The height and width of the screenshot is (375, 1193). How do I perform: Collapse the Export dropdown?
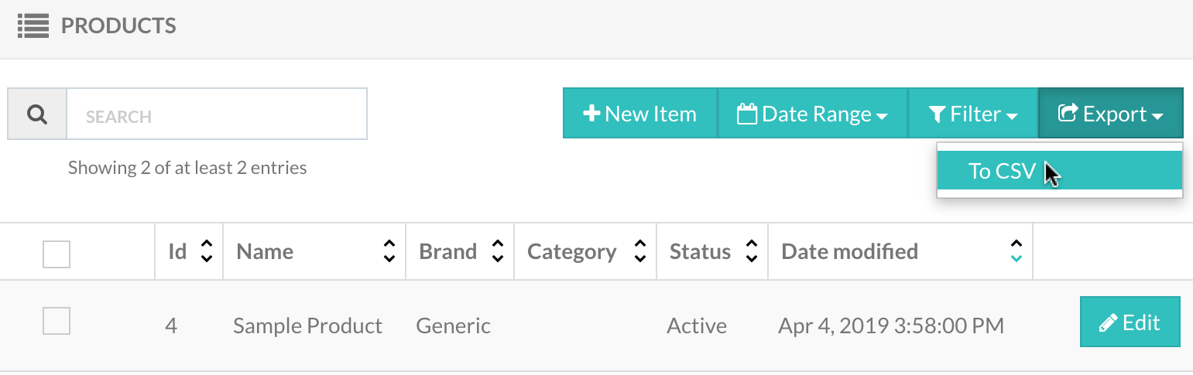(1111, 114)
